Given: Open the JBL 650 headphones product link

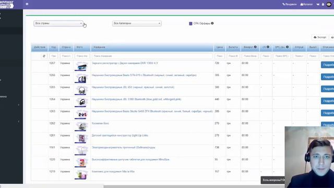Looking at the screenshot, I should click(x=133, y=87).
